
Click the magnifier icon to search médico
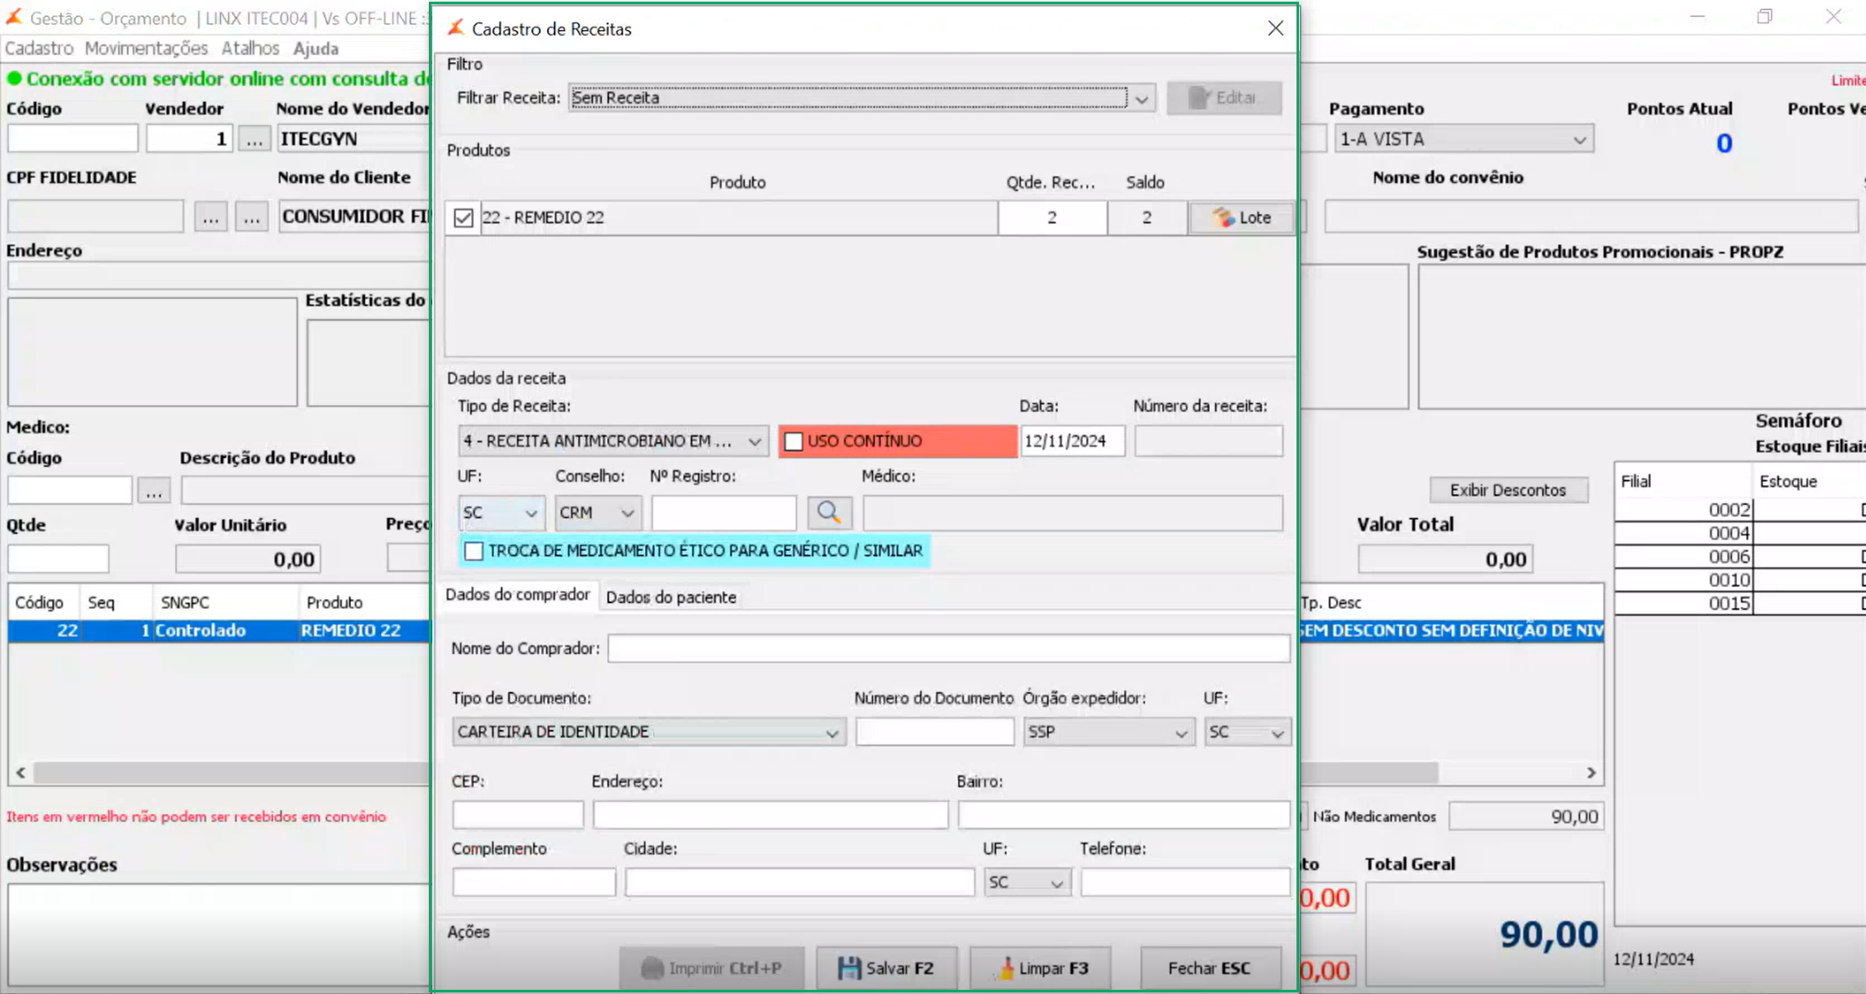tap(829, 512)
